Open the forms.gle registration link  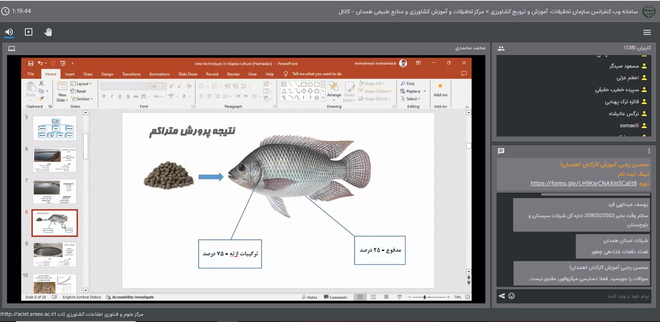point(583,183)
